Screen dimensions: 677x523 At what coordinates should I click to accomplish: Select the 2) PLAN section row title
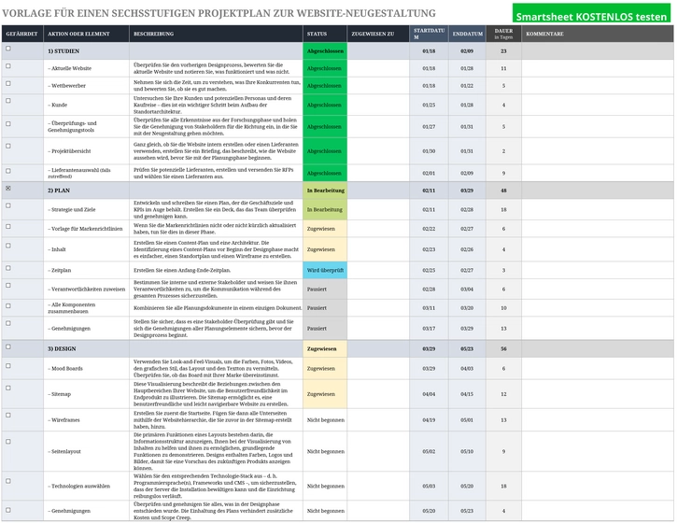86,191
